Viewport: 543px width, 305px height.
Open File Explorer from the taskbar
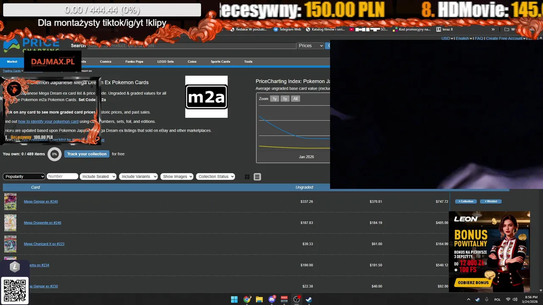259,299
